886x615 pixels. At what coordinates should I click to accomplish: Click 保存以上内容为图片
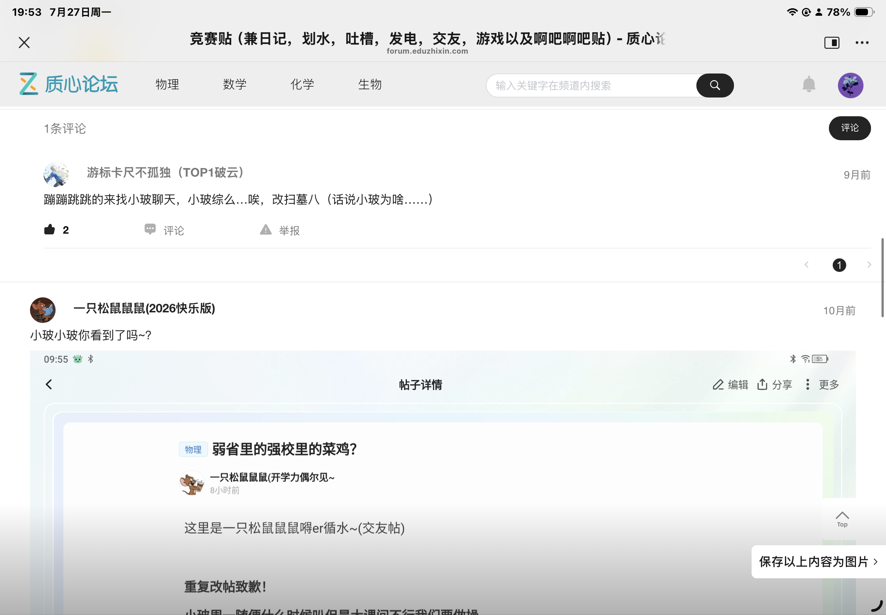pos(818,561)
